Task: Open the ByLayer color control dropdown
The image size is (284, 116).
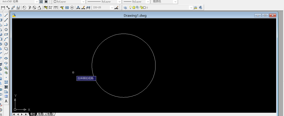Action: tap(69, 2)
